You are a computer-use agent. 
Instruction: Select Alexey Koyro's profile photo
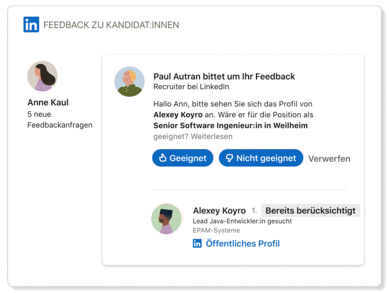pyautogui.click(x=166, y=219)
